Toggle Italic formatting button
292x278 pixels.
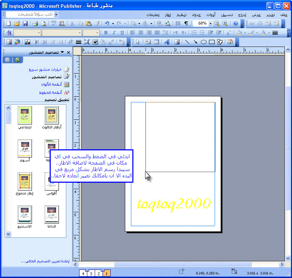pos(114,33)
